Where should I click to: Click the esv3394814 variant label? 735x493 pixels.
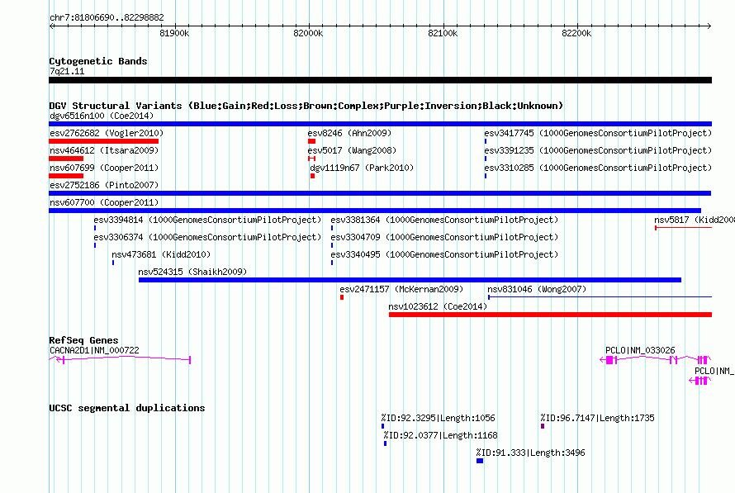click(x=207, y=220)
